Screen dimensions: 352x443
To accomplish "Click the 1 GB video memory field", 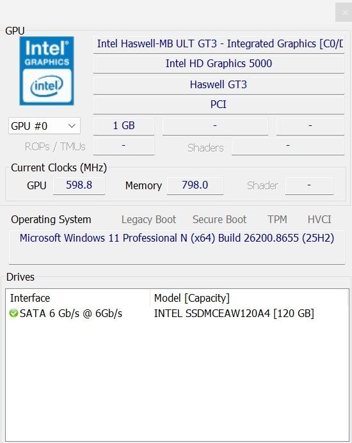I will 124,126.
